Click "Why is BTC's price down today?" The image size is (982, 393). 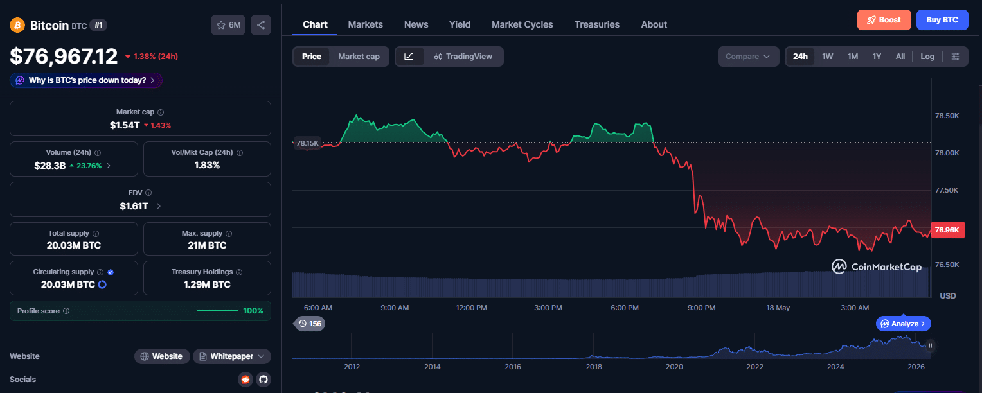[x=86, y=80]
